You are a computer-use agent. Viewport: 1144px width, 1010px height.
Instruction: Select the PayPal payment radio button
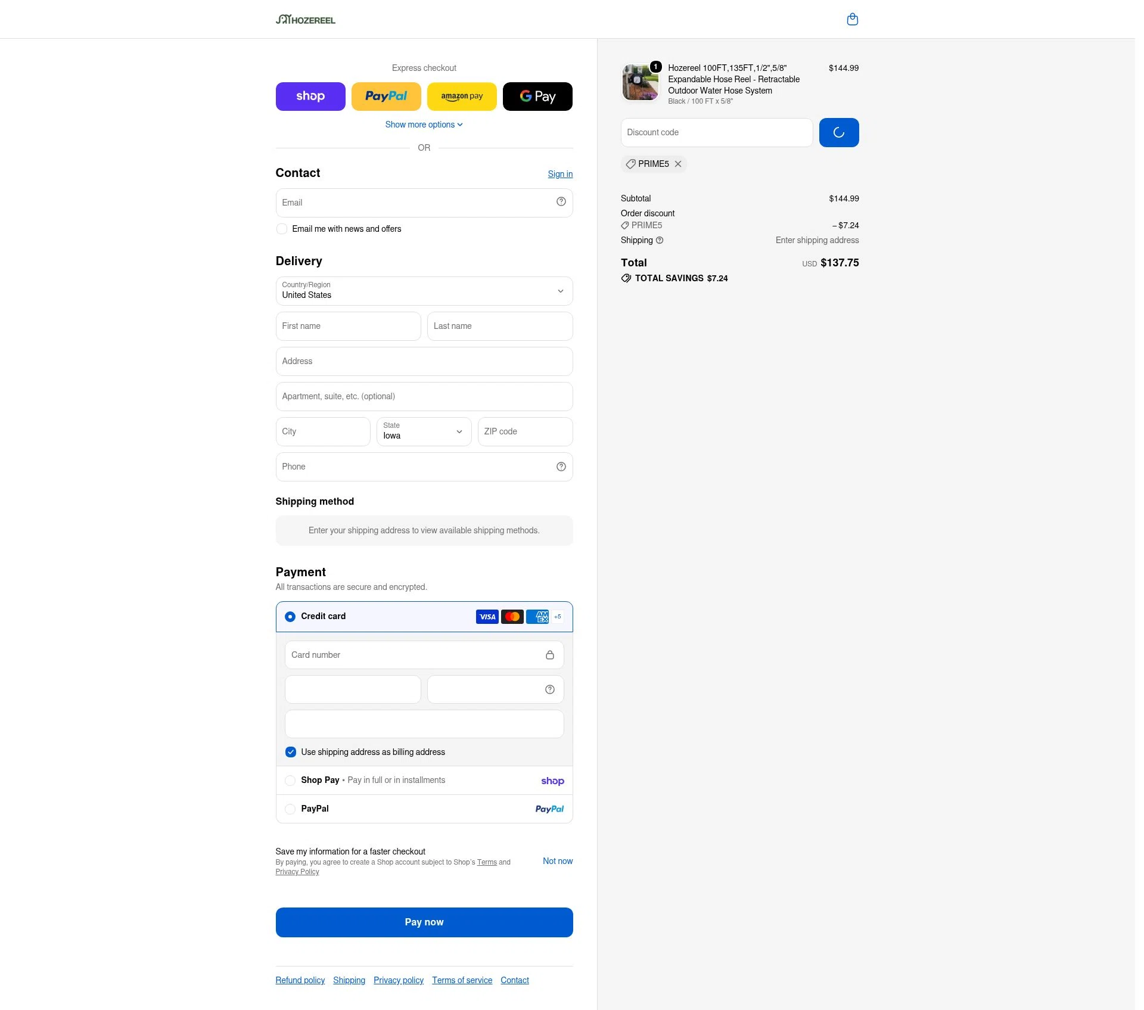click(290, 809)
